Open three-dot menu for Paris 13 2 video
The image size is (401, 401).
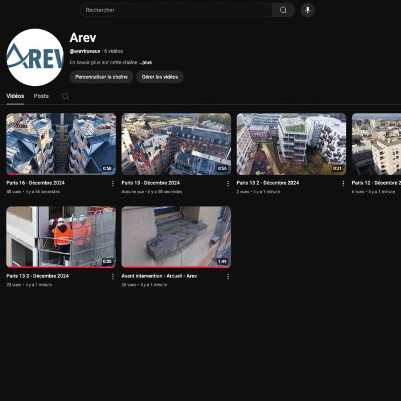[343, 183]
